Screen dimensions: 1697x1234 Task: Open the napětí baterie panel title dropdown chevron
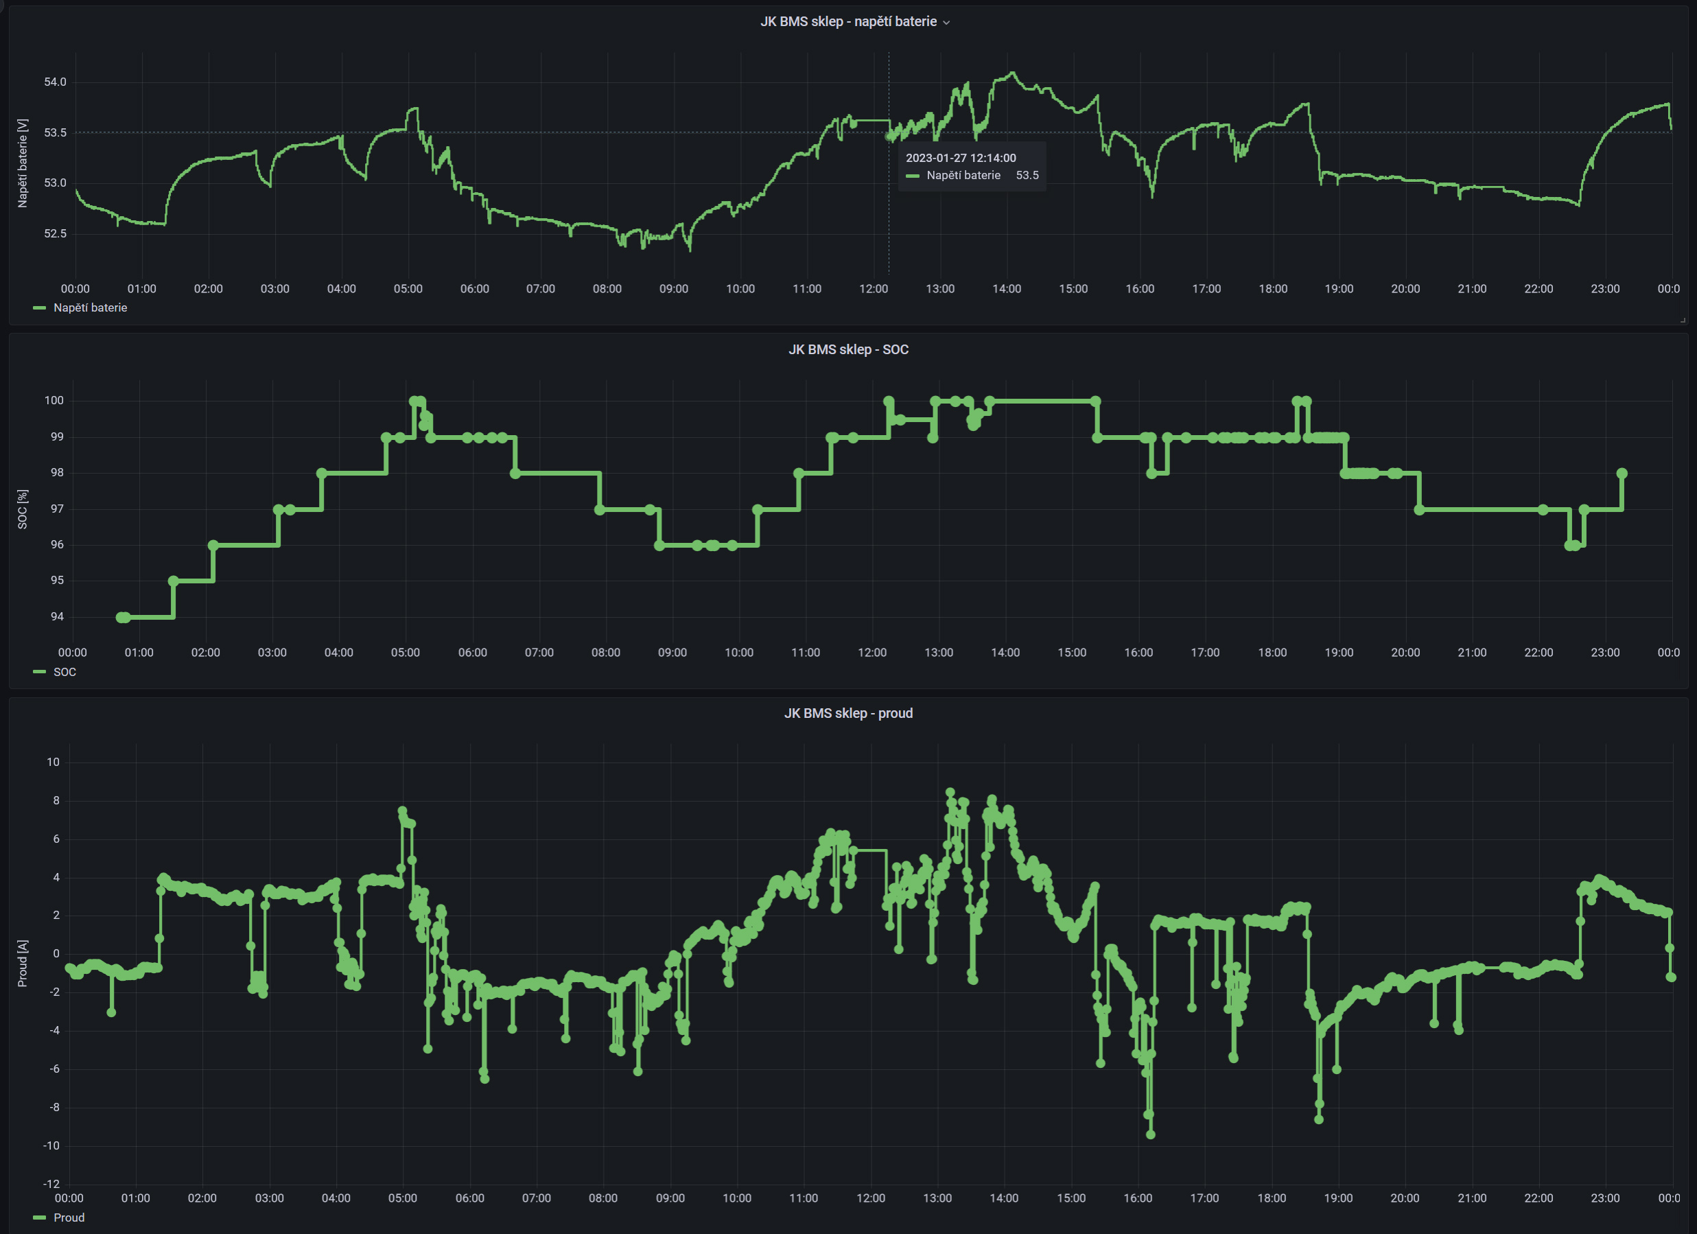click(x=946, y=23)
